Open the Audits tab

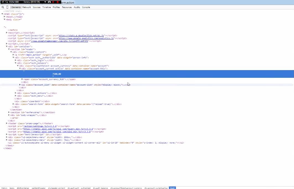pyautogui.click(x=77, y=7)
